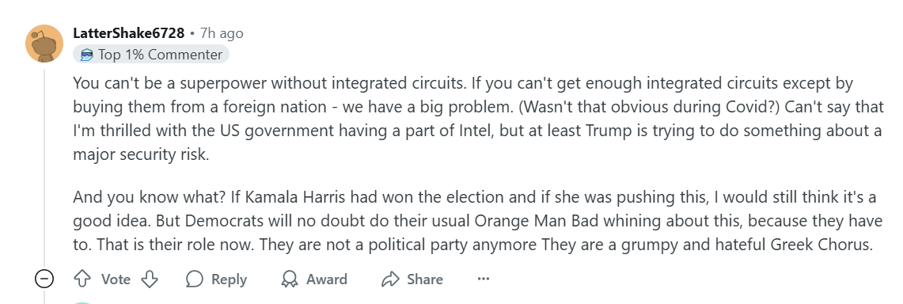Open the LatterShake6728 username profile link
This screenshot has width=903, height=304.
pyautogui.click(x=128, y=33)
